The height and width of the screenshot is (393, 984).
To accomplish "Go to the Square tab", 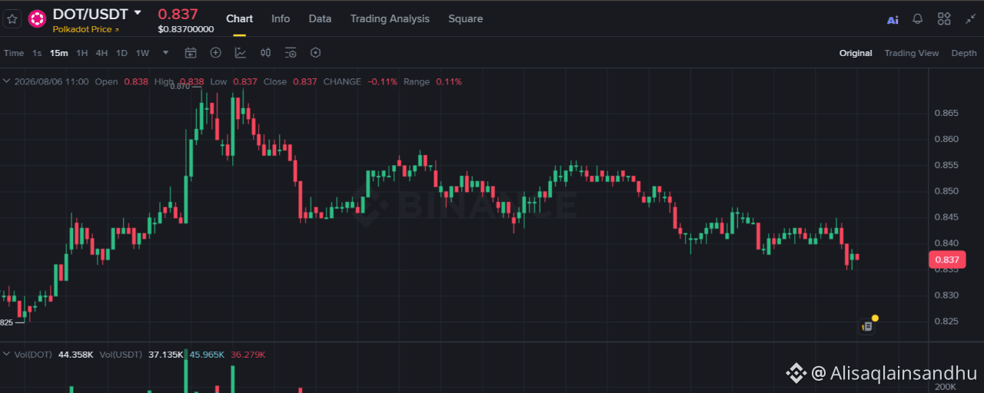I will (466, 18).
